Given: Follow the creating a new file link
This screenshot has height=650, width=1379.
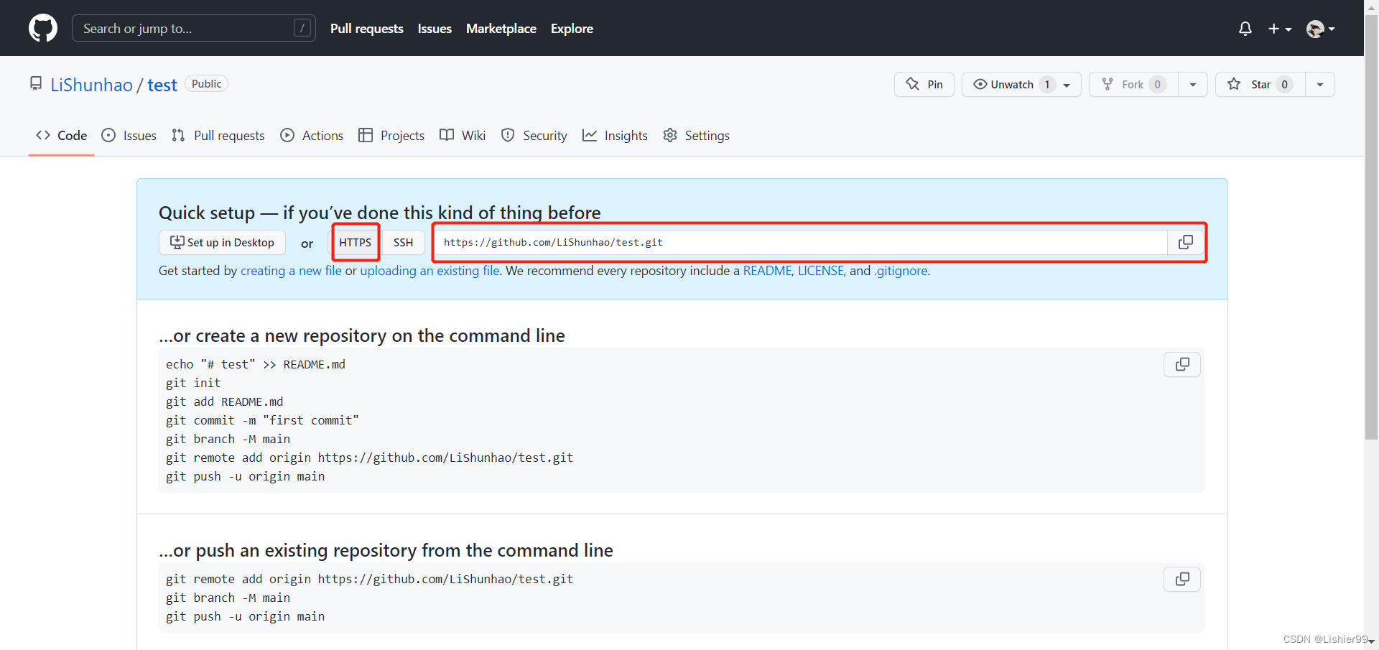Looking at the screenshot, I should 291,271.
